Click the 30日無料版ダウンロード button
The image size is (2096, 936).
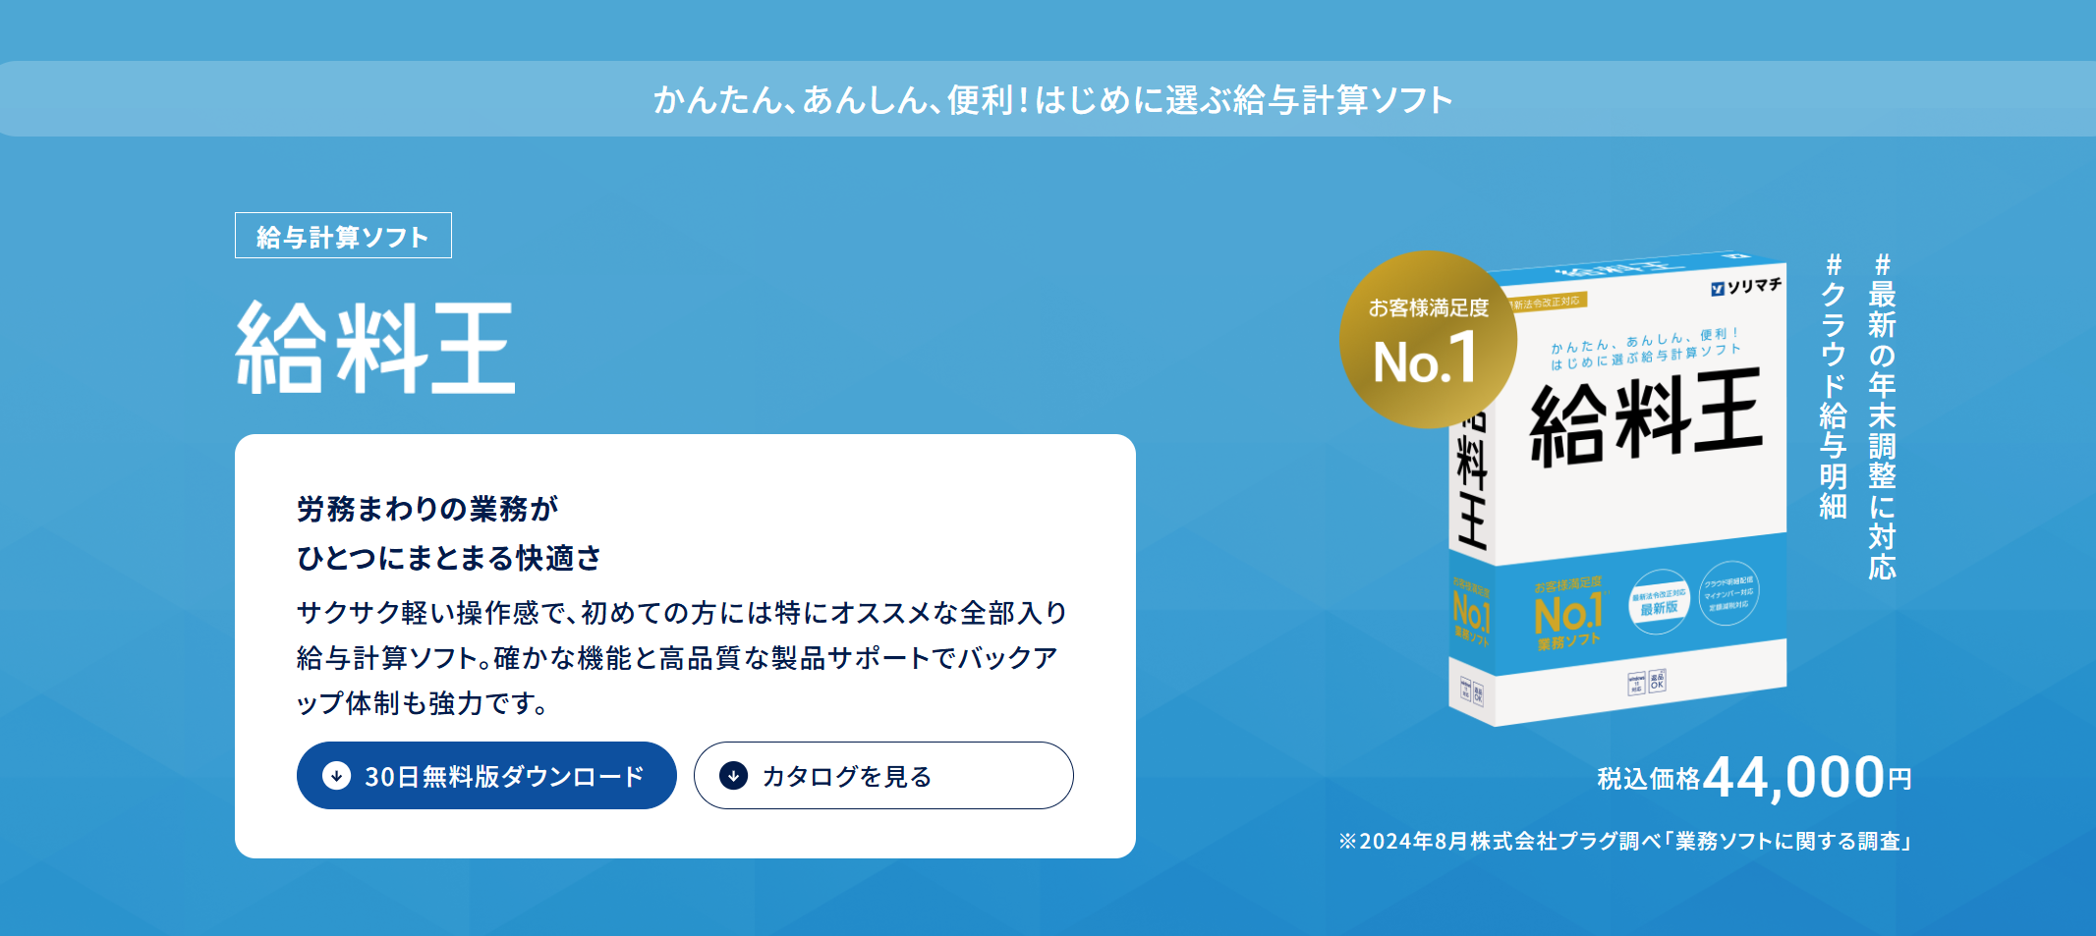point(486,775)
